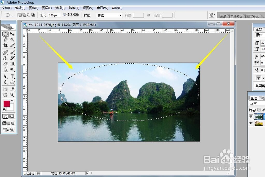
Task: Open the Help (帮助) menu
Action: [x=117, y=8]
